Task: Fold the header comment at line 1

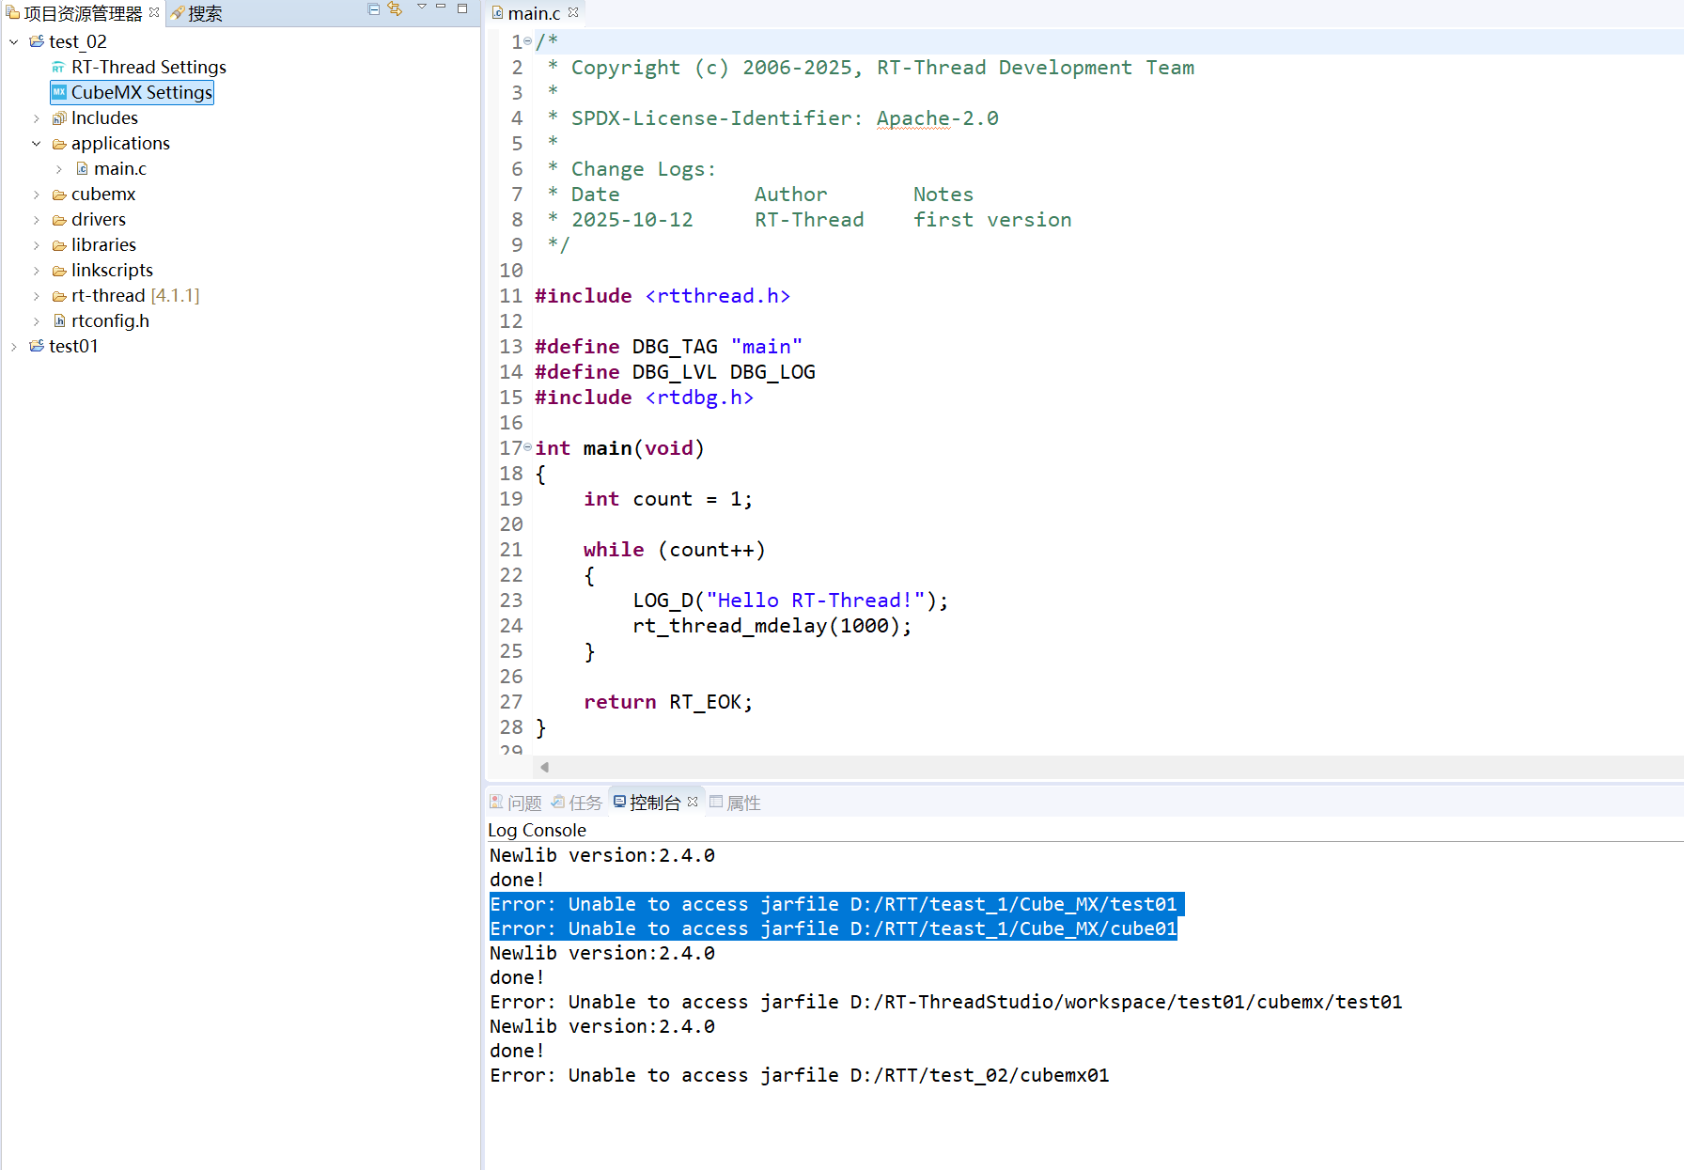Action: click(527, 40)
